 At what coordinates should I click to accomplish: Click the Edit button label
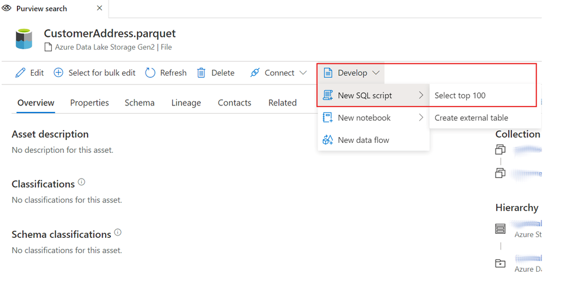[37, 73]
